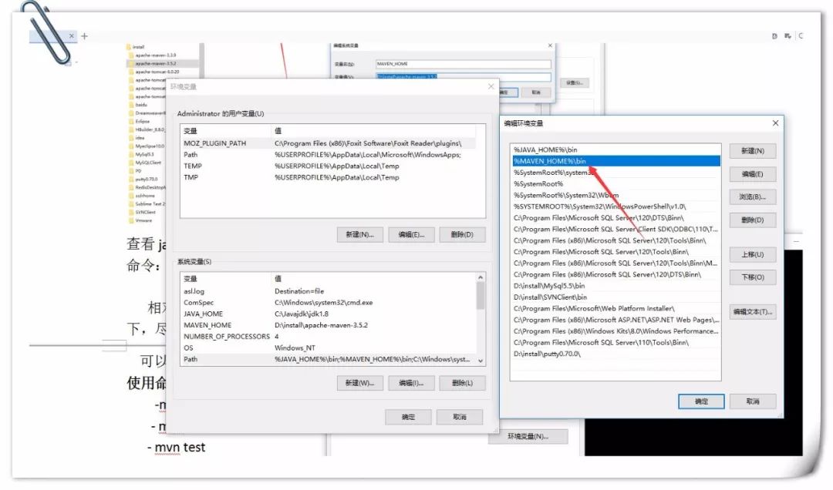Select MAVEN_HOME in system variables
Viewport: 833px width, 490px height.
(x=207, y=325)
